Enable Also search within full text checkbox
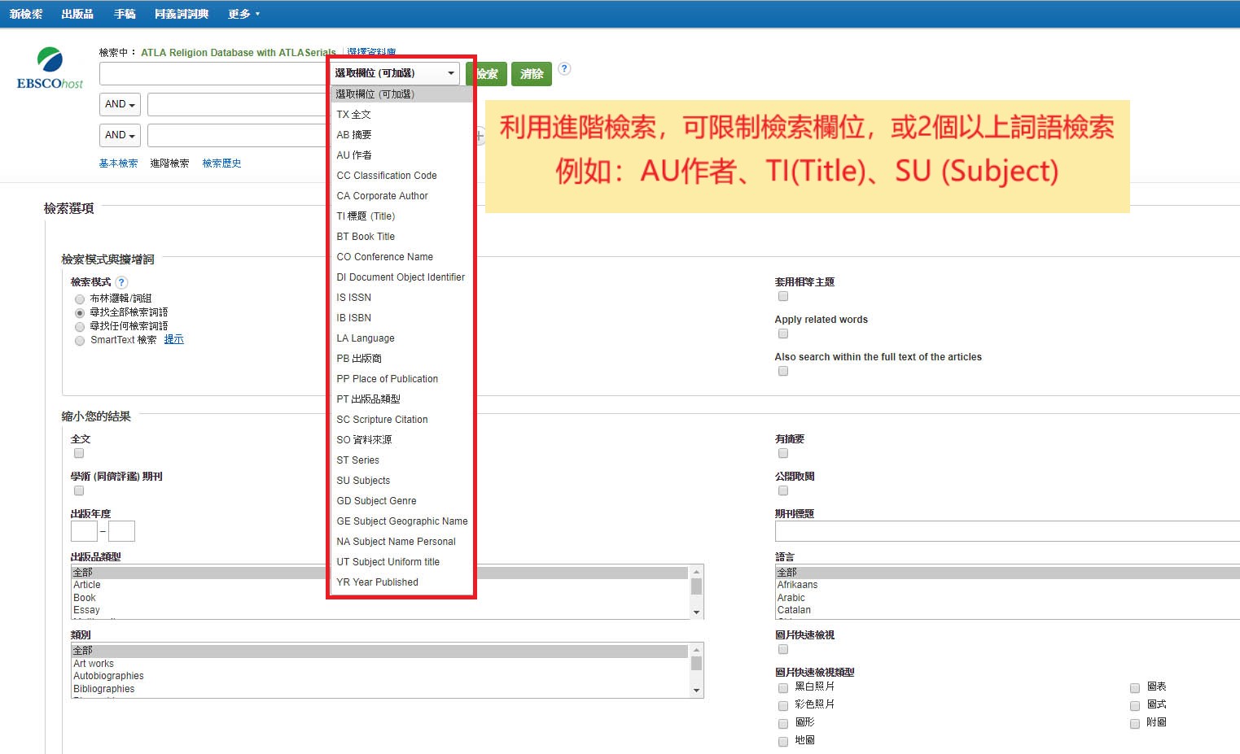Screen dimensions: 1240x754 [x=783, y=371]
